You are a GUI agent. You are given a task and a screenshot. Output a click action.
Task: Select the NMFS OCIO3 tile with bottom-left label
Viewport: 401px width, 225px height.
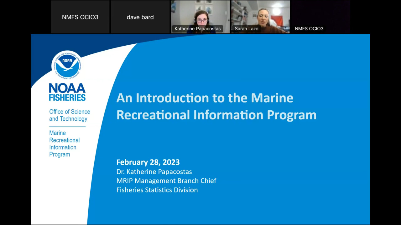point(321,17)
